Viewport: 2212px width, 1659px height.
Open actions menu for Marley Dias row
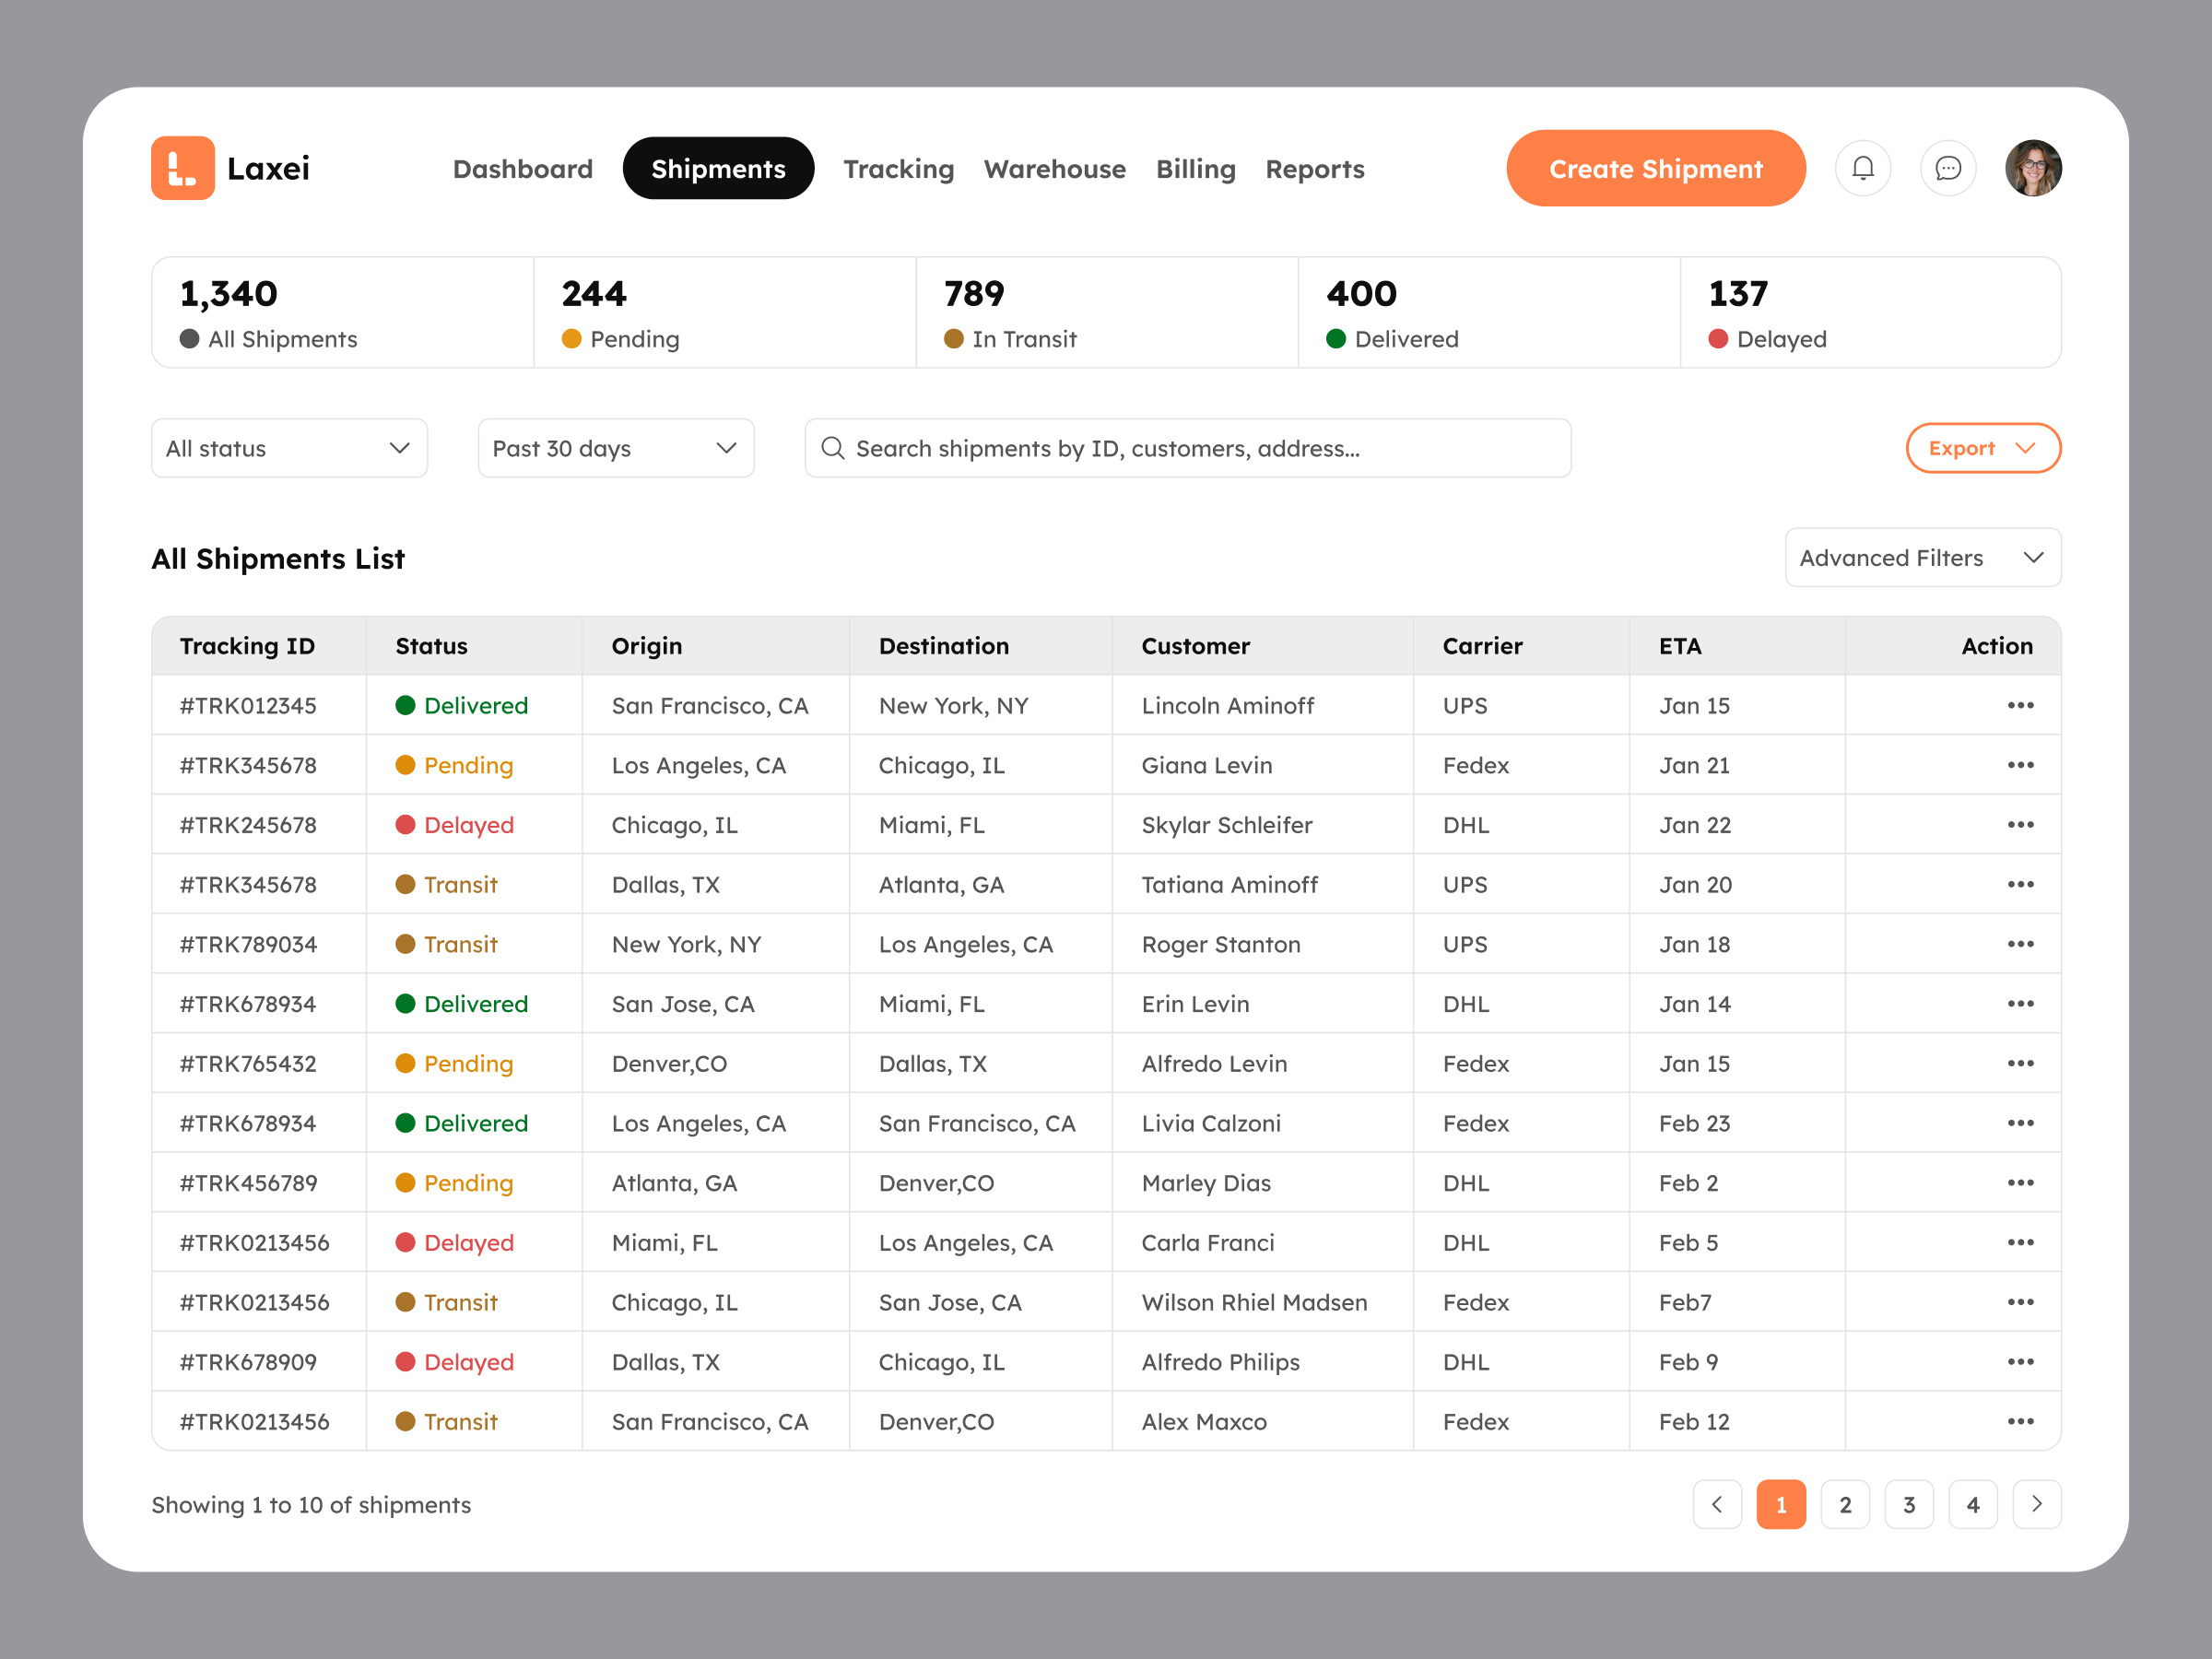click(2020, 1183)
